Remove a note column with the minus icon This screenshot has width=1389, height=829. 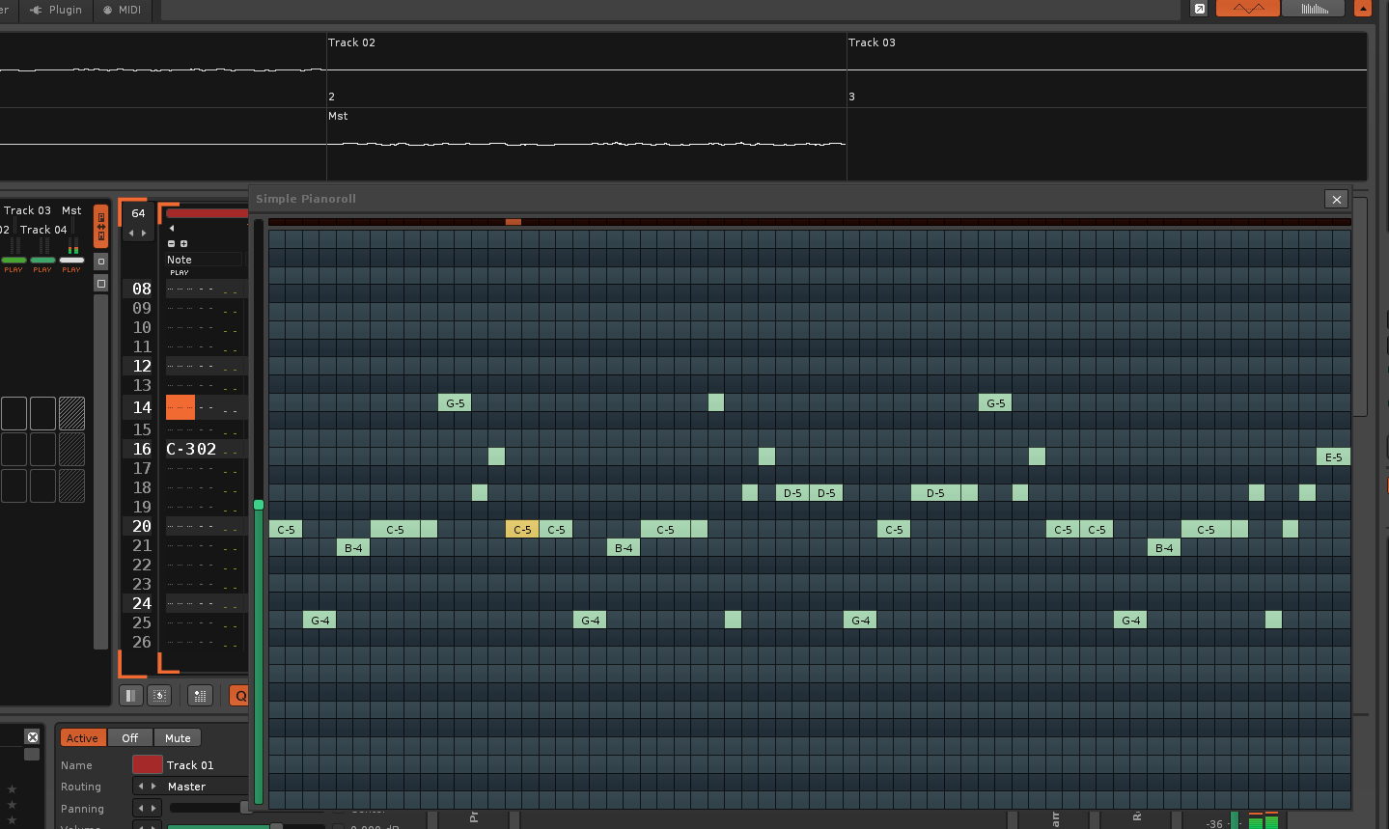(x=172, y=243)
